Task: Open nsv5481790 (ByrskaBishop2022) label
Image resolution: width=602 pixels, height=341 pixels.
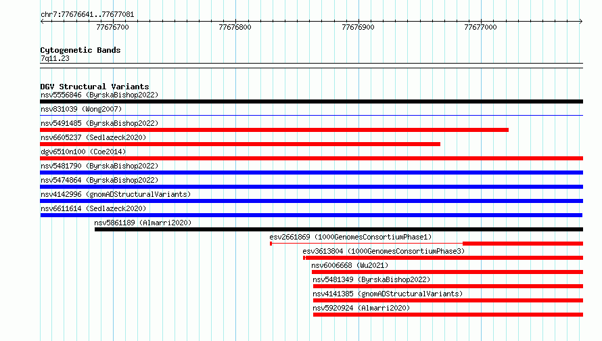Action: click(x=99, y=166)
